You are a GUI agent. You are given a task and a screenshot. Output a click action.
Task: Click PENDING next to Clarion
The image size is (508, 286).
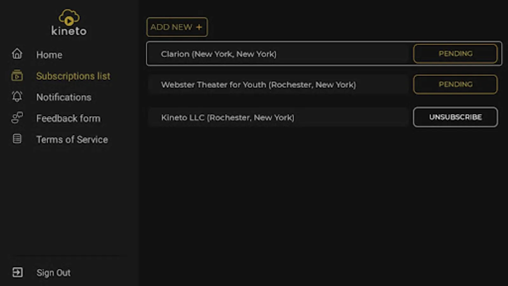(455, 53)
